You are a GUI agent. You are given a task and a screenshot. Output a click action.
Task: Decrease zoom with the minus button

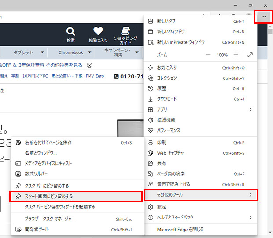[x=208, y=55]
